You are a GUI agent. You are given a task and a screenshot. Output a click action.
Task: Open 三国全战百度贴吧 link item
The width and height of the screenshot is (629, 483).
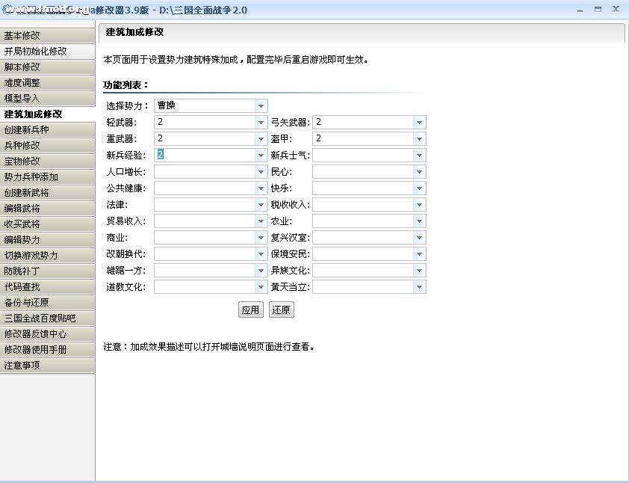coord(47,319)
